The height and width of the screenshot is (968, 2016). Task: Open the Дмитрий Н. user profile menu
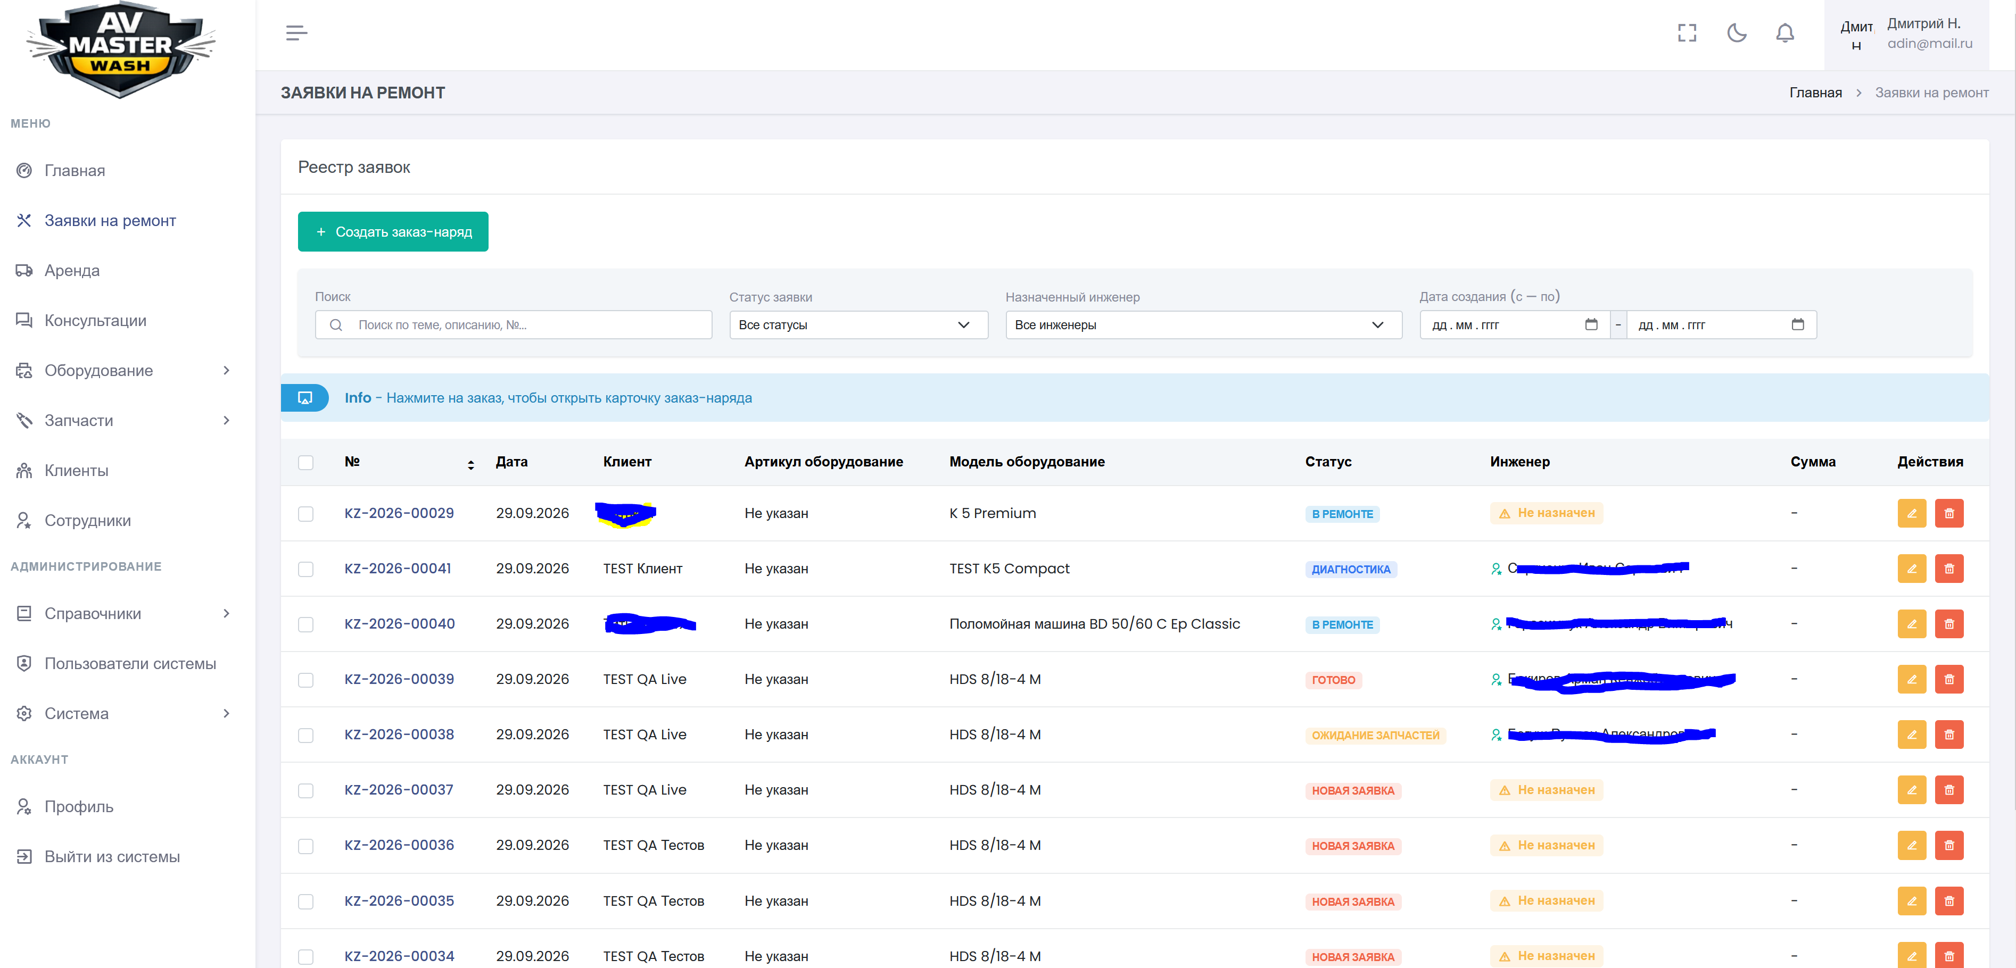pos(1906,35)
